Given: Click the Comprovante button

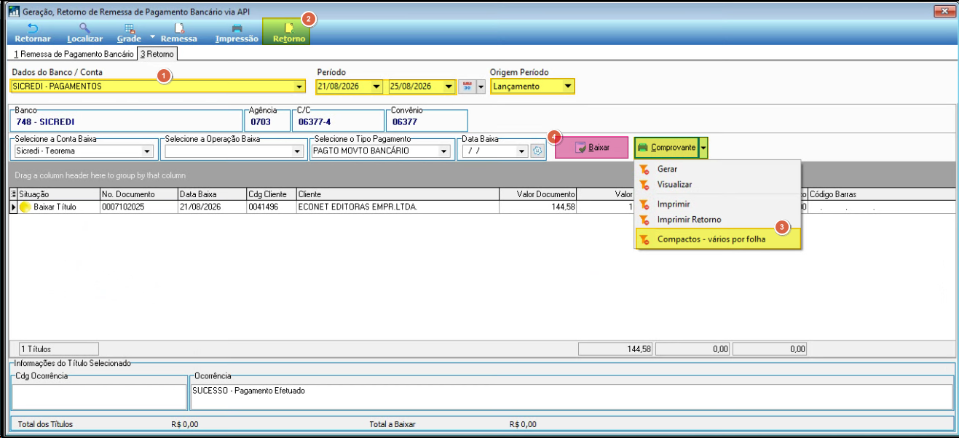Looking at the screenshot, I should coord(666,148).
